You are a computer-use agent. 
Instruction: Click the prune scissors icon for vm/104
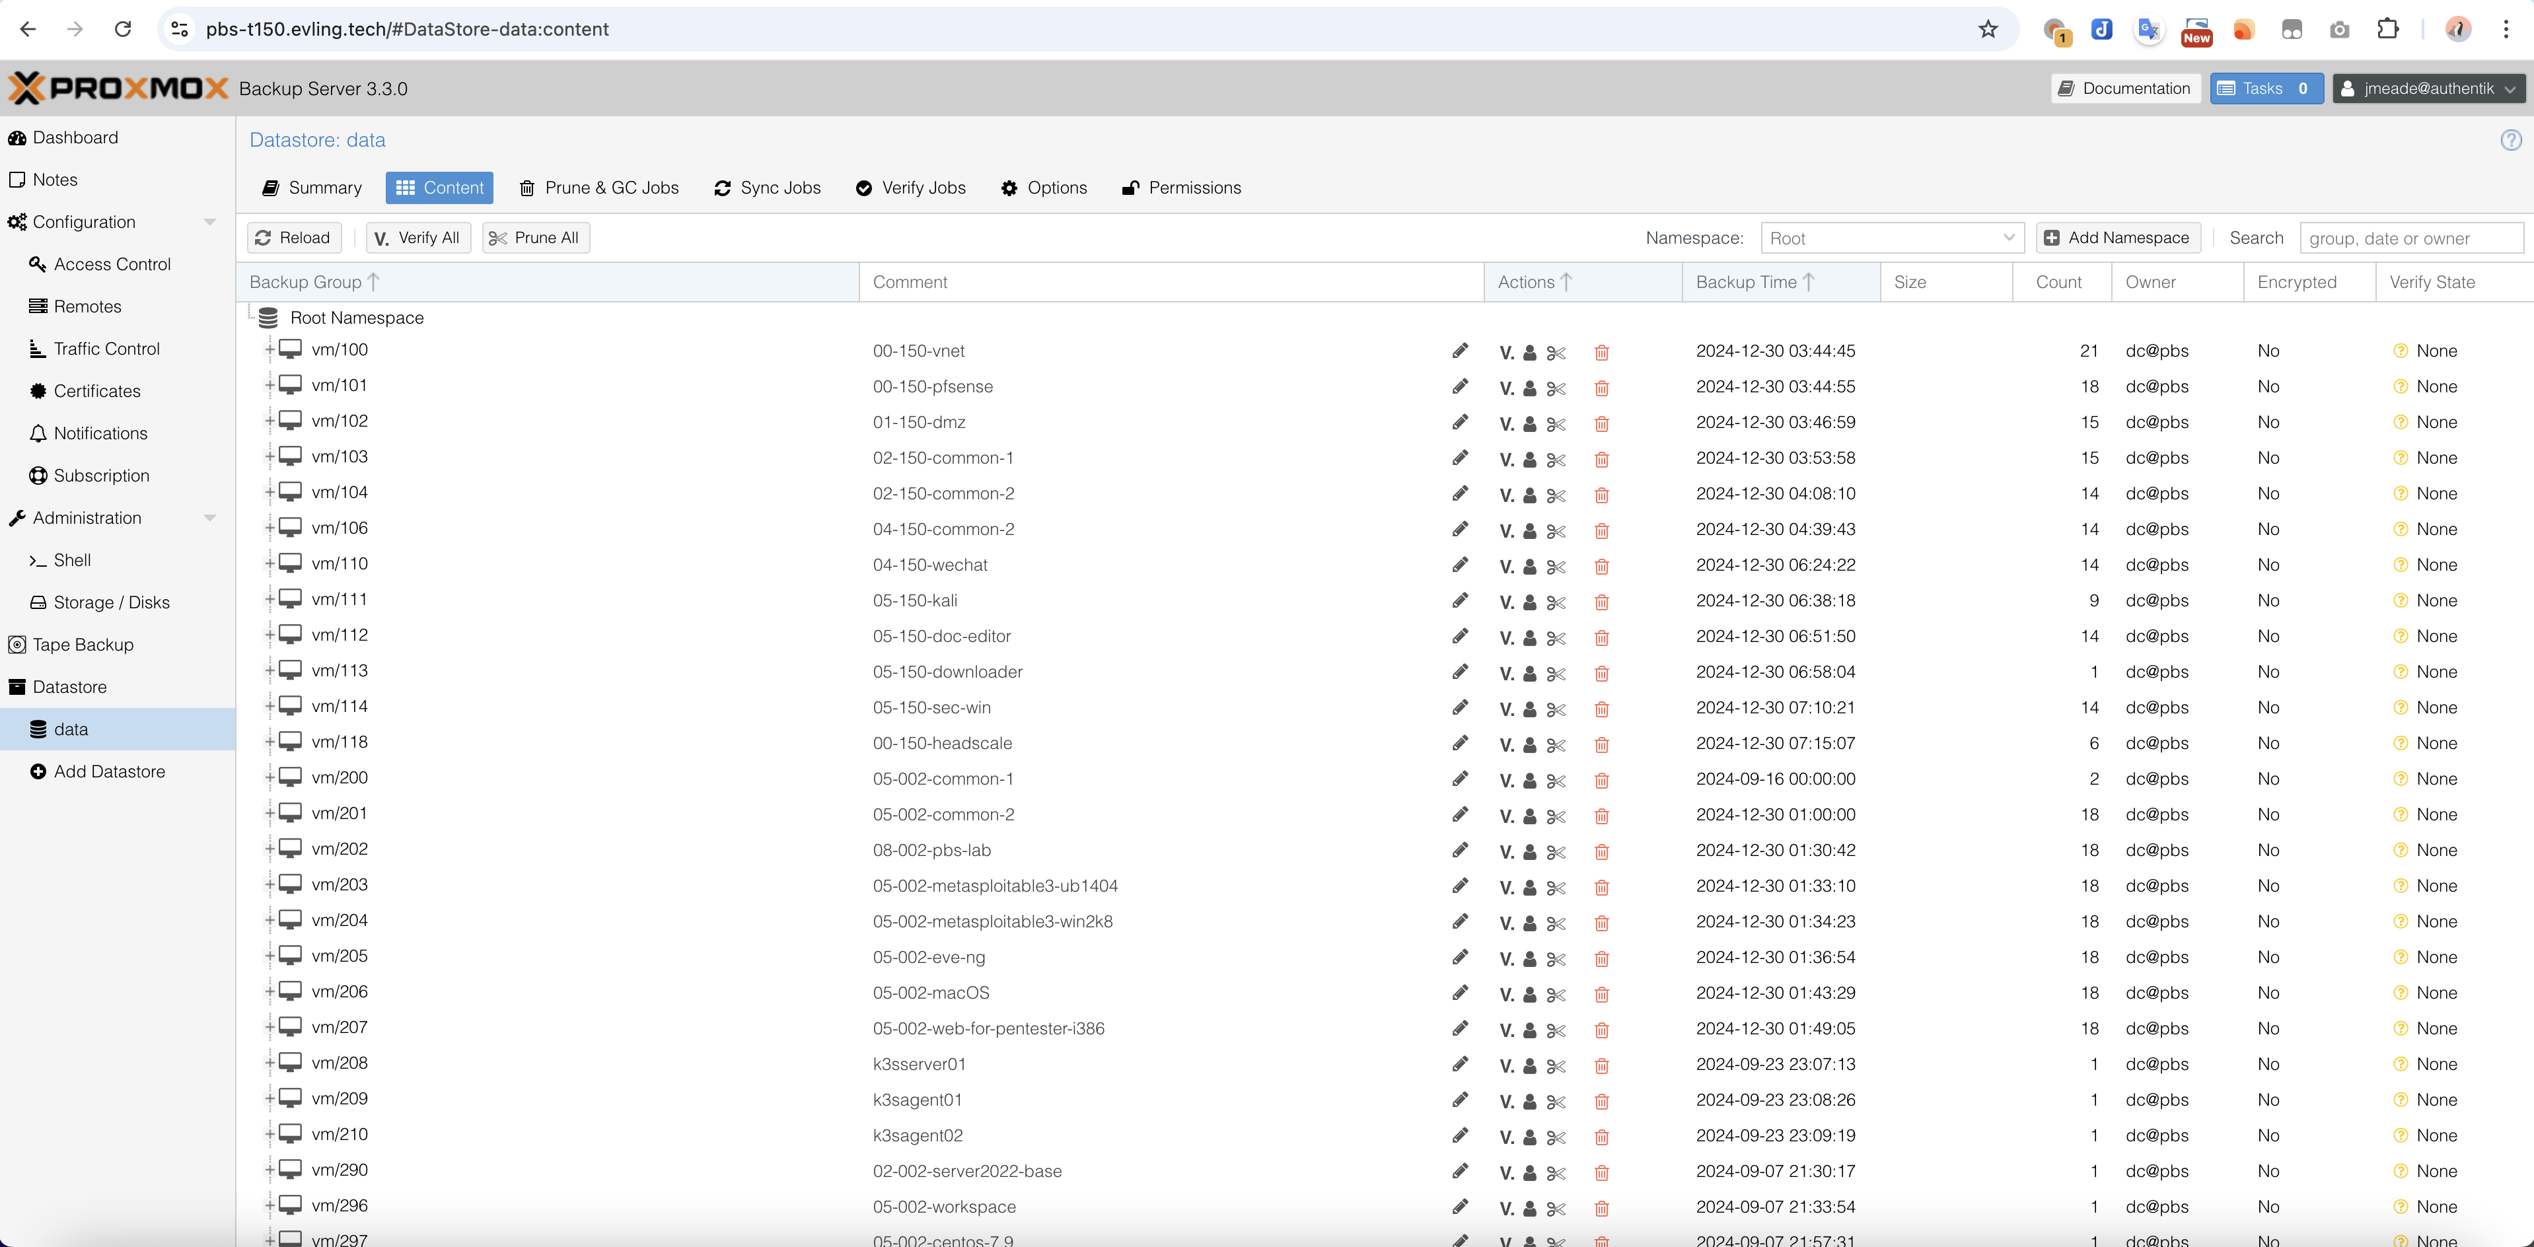(x=1556, y=495)
